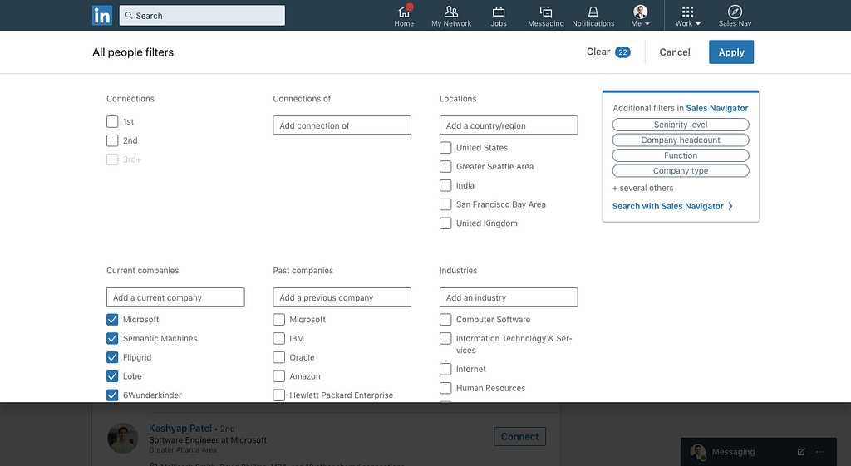Click the Add an industry field
The width and height of the screenshot is (851, 466).
tap(509, 297)
